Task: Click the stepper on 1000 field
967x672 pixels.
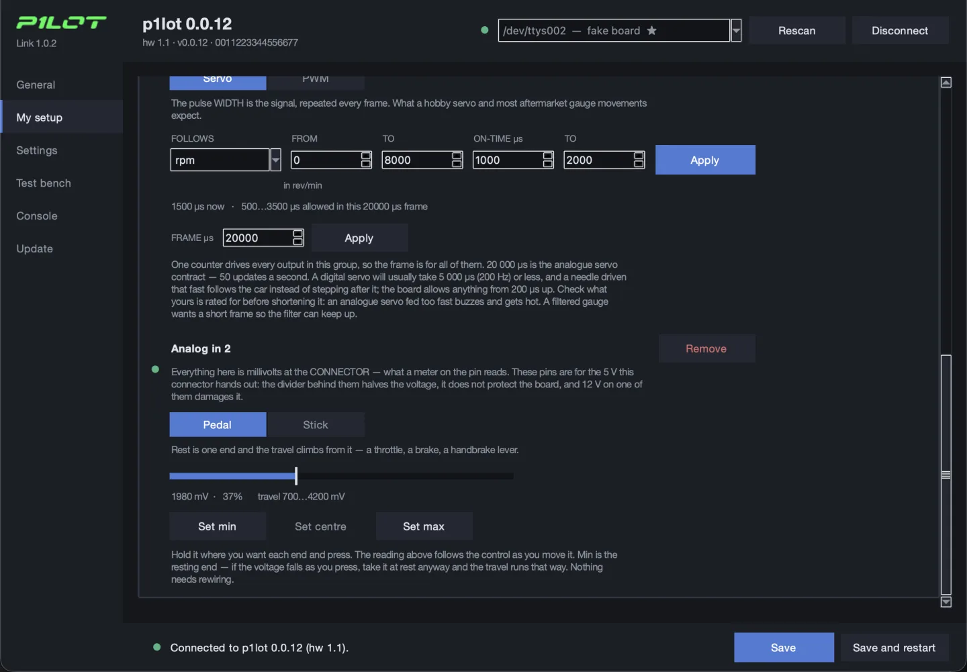Action: [x=548, y=160]
